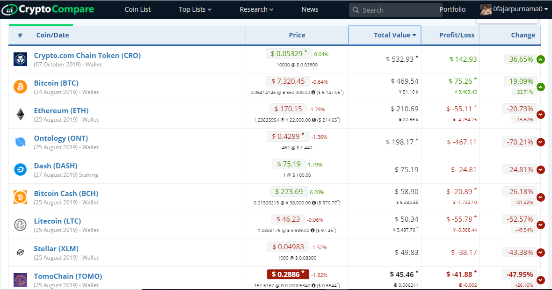Expand the red arrow on Ethereum row
Viewport: 552px width, 290px height.
[x=541, y=115]
